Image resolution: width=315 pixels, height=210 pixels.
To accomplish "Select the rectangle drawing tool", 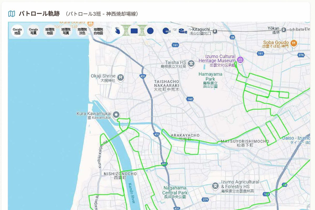I will [x=134, y=31].
